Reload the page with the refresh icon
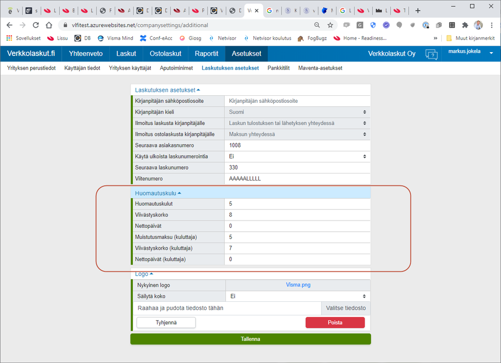Screen dimensions: 501x363 [36, 25]
